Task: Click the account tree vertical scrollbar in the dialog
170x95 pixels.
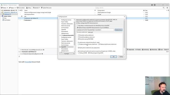Action: [x=74, y=34]
